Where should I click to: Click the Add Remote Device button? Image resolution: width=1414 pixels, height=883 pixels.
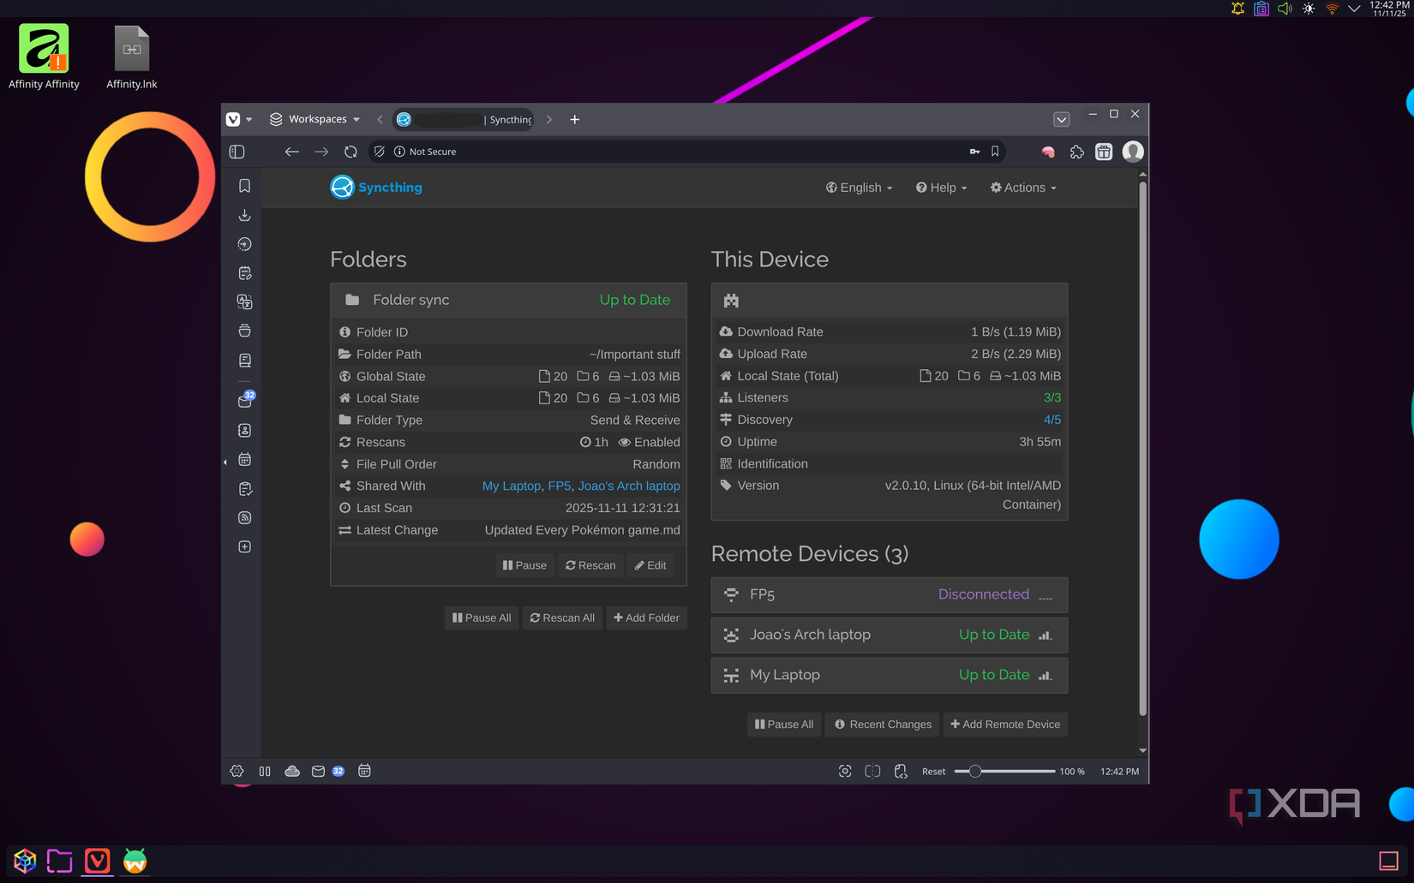[x=1005, y=725]
